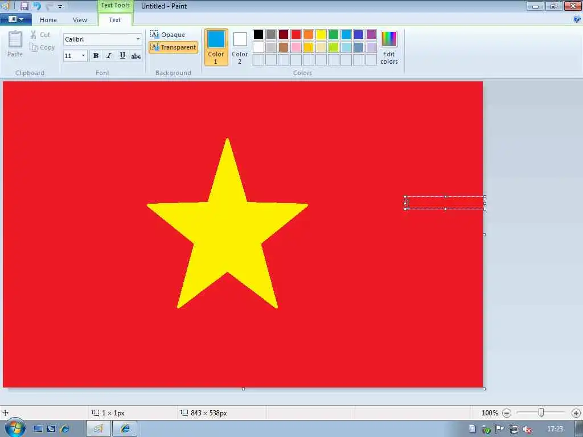
Task: Switch to the View ribbon tab
Action: [x=80, y=20]
